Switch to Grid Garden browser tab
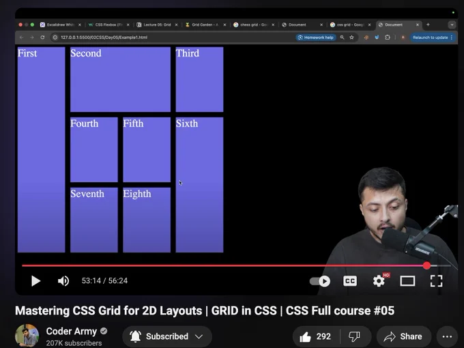The image size is (464, 348). [205, 25]
